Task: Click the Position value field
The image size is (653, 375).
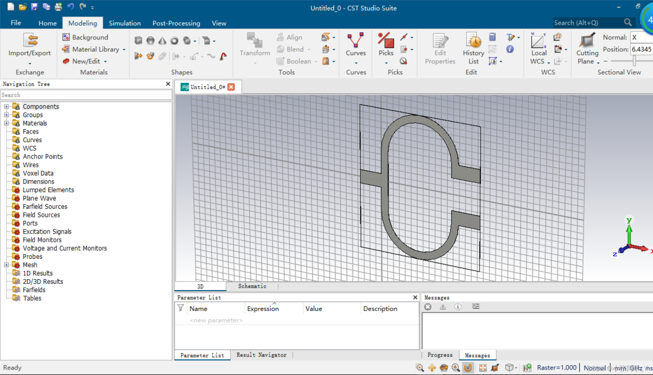Action: (x=642, y=49)
